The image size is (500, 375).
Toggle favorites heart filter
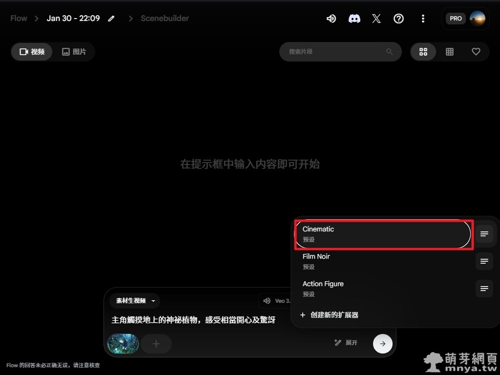click(x=476, y=52)
